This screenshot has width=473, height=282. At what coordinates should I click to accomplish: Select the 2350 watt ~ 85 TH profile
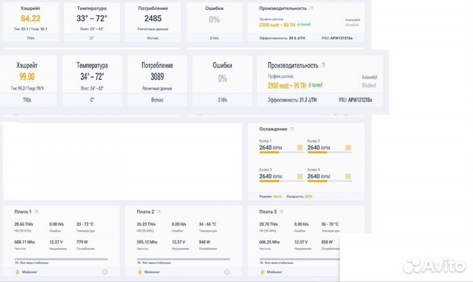277,25
